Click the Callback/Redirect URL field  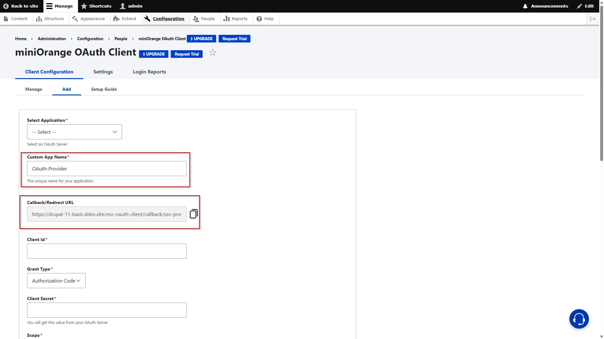click(107, 214)
